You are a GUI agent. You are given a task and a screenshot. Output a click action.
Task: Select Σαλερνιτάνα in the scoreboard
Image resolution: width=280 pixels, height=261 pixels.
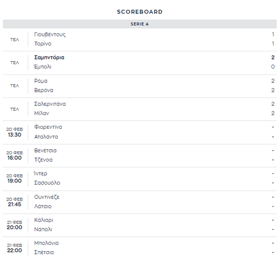point(50,104)
